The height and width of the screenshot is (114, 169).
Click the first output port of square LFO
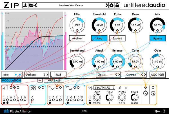(x=75, y=87)
